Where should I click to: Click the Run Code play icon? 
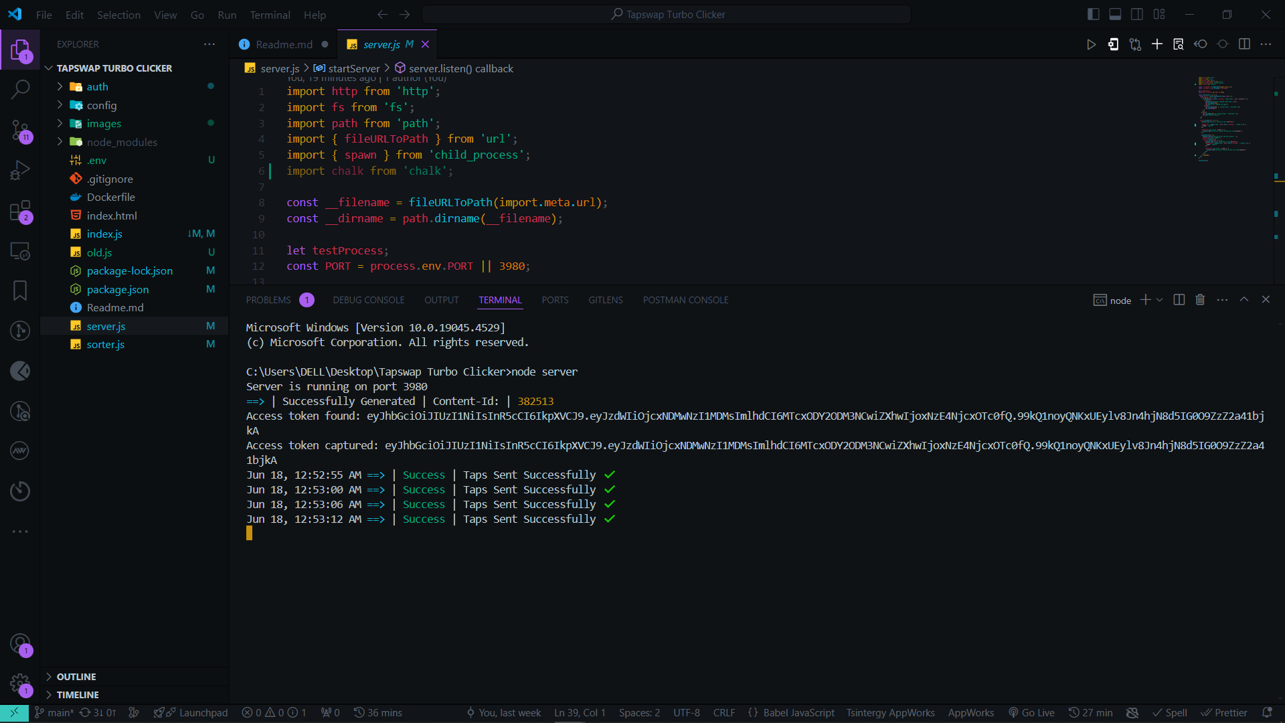(x=1091, y=44)
